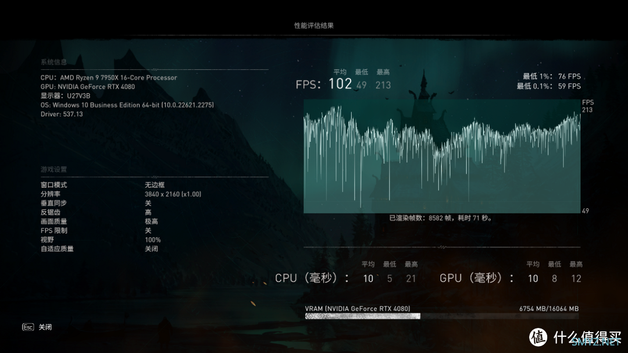The width and height of the screenshot is (628, 353).
Task: Click the 垂直同步 setting label
Action: click(53, 203)
